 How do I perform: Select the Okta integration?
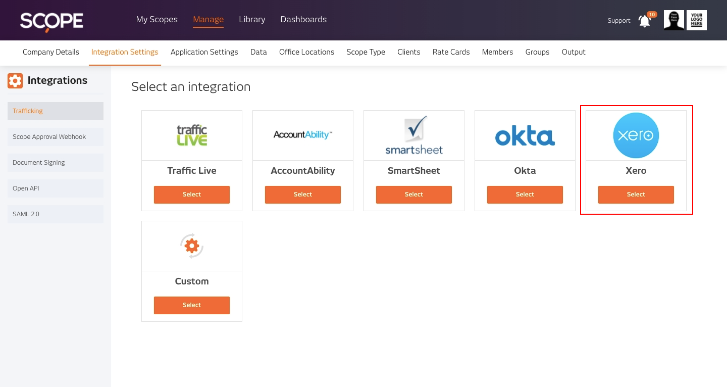525,195
